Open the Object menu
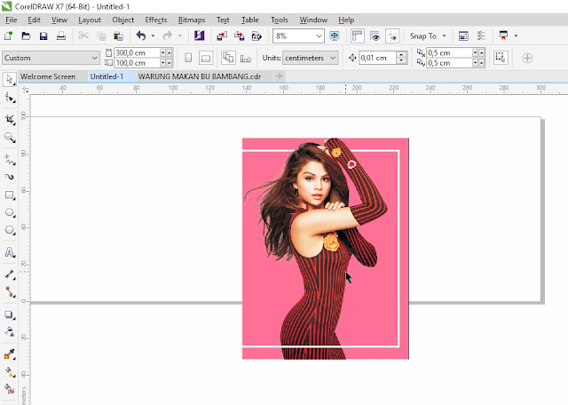 (123, 20)
